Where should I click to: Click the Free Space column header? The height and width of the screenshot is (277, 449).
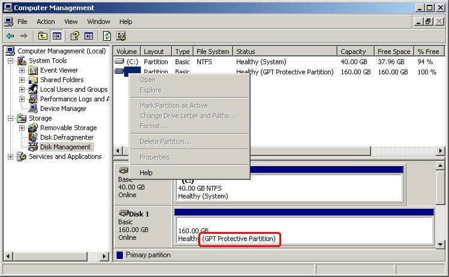click(x=394, y=52)
